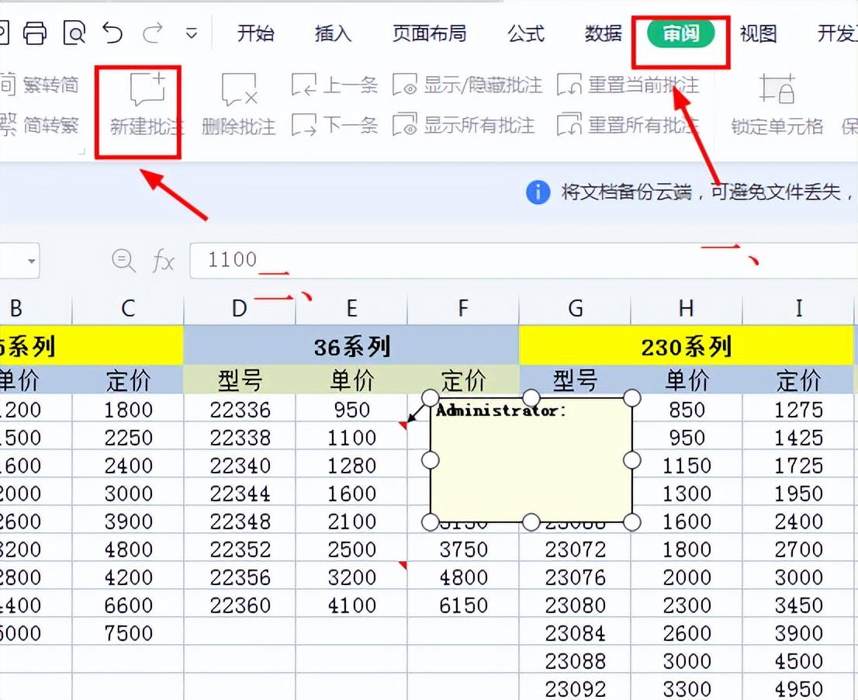
Task: Click 重置当前批注
Action: point(628,85)
